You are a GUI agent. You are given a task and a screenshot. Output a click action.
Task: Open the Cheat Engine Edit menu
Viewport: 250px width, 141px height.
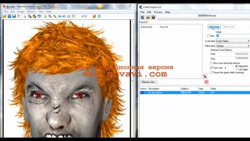tap(149, 12)
